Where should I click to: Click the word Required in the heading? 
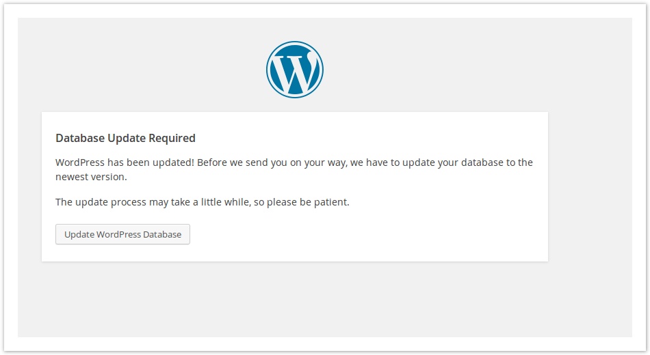(171, 138)
